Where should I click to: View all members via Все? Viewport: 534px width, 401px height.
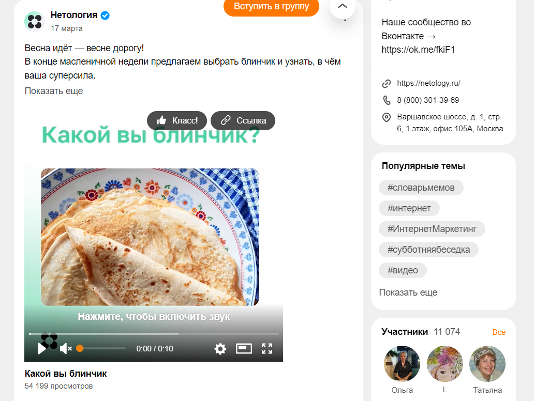[x=499, y=332]
